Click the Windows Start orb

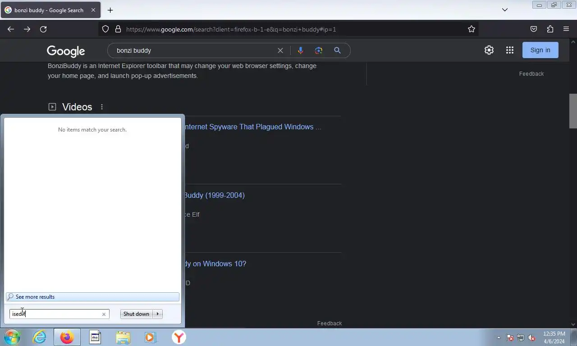click(x=12, y=337)
